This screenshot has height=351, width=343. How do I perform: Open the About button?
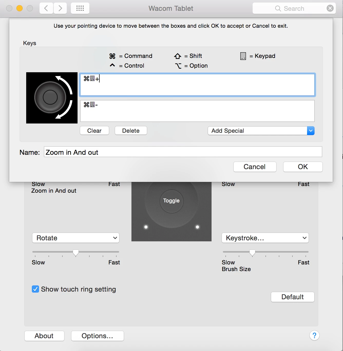44,336
